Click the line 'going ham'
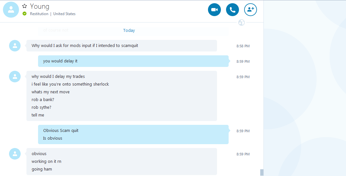 point(42,169)
